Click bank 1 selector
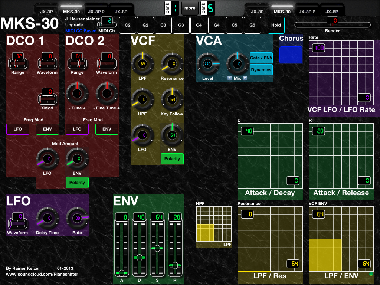 tap(172, 8)
